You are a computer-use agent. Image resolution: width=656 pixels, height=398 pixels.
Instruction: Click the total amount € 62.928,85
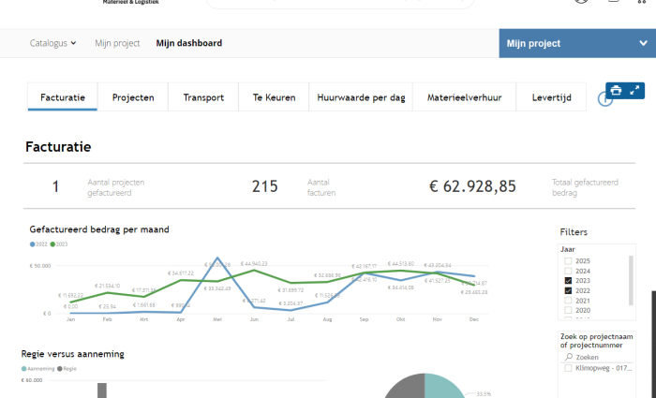472,186
